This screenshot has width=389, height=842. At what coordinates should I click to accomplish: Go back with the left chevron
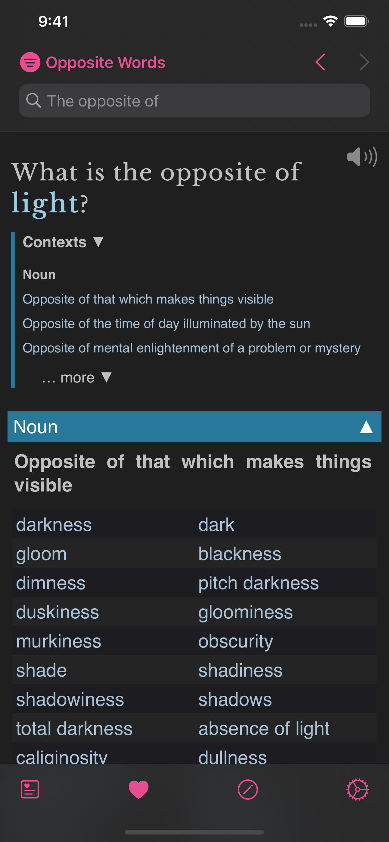pos(320,62)
